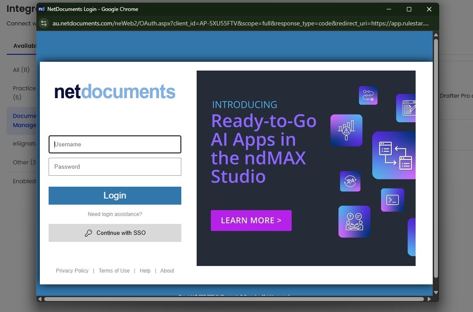Click the vertical scrollbar up arrow

(x=436, y=35)
